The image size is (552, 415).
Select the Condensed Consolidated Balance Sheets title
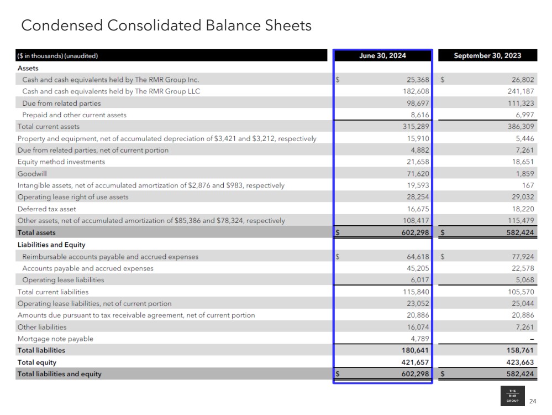(x=166, y=25)
